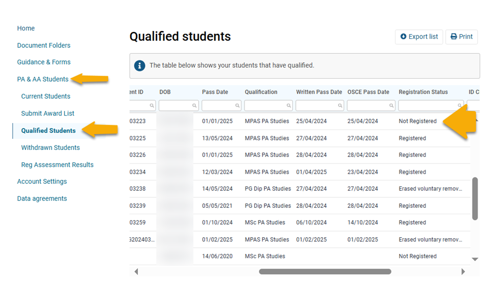Click search icon in student ID filter
The image size is (494, 285).
[x=152, y=106]
